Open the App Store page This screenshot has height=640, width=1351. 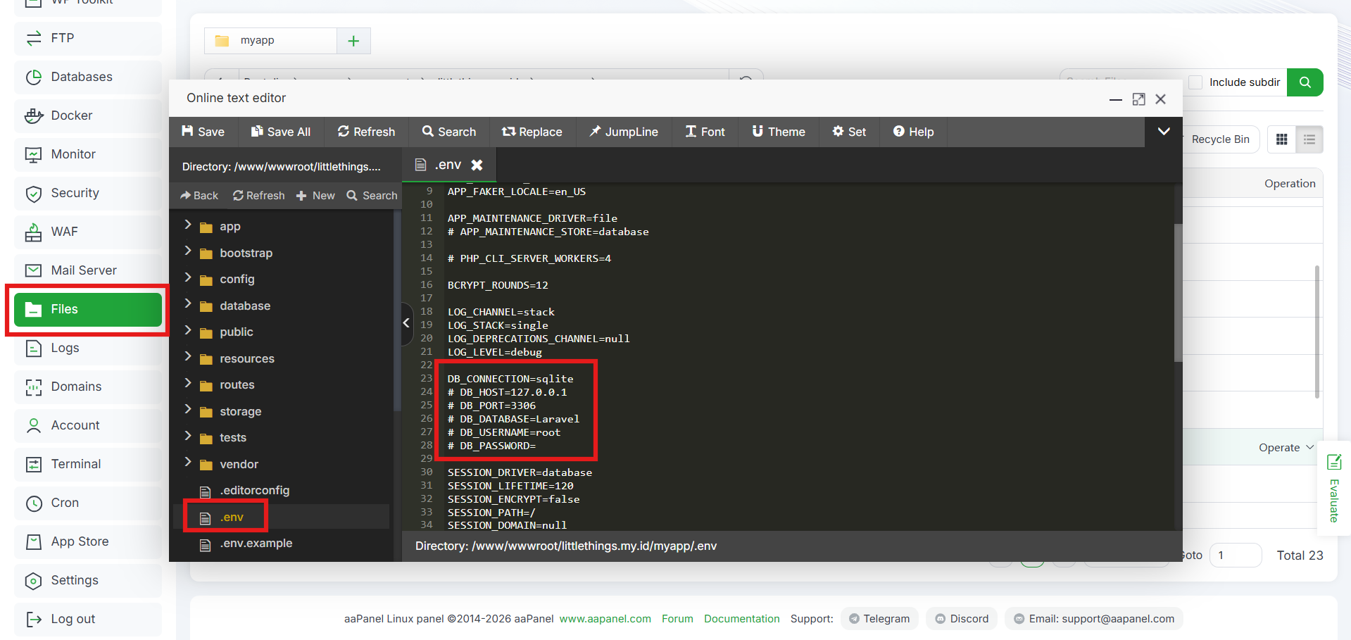87,541
